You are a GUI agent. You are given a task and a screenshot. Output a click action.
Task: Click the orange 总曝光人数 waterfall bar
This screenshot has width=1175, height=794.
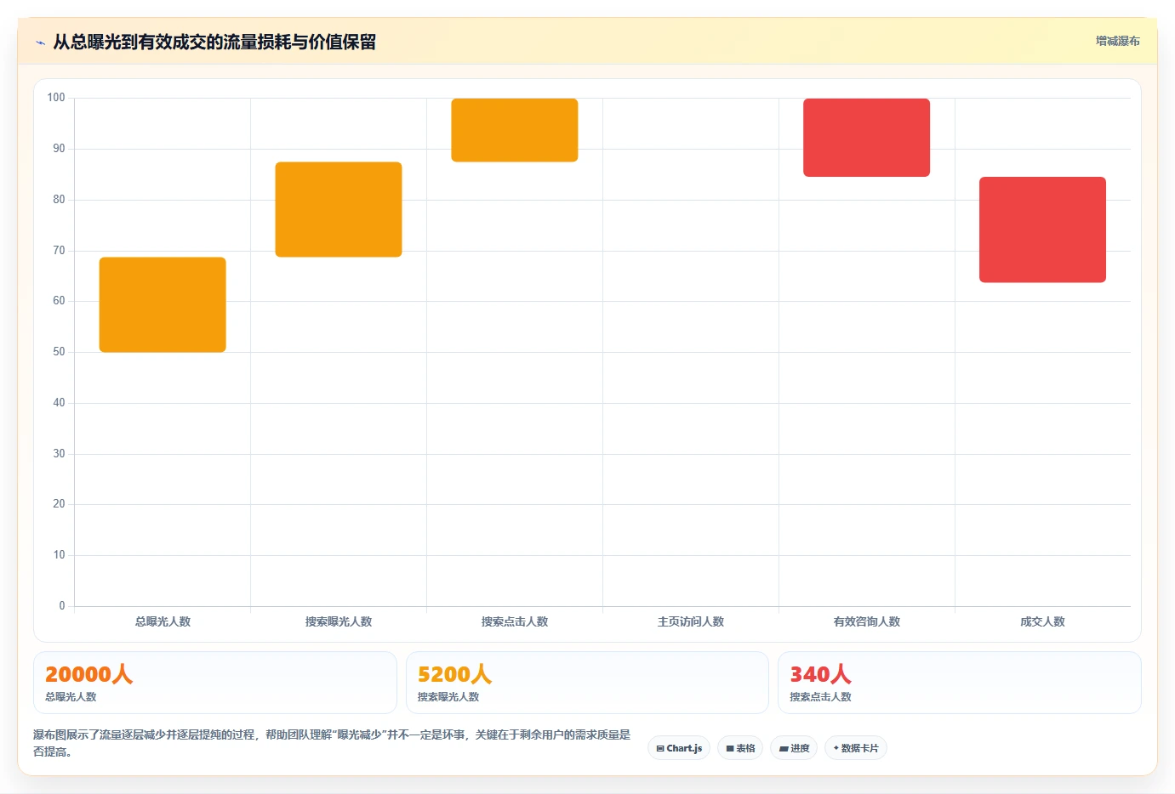click(163, 304)
